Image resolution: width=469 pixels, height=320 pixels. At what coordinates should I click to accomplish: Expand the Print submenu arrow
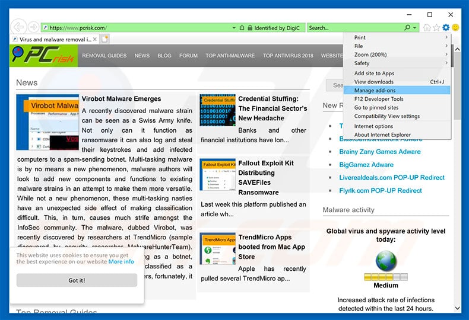click(446, 37)
